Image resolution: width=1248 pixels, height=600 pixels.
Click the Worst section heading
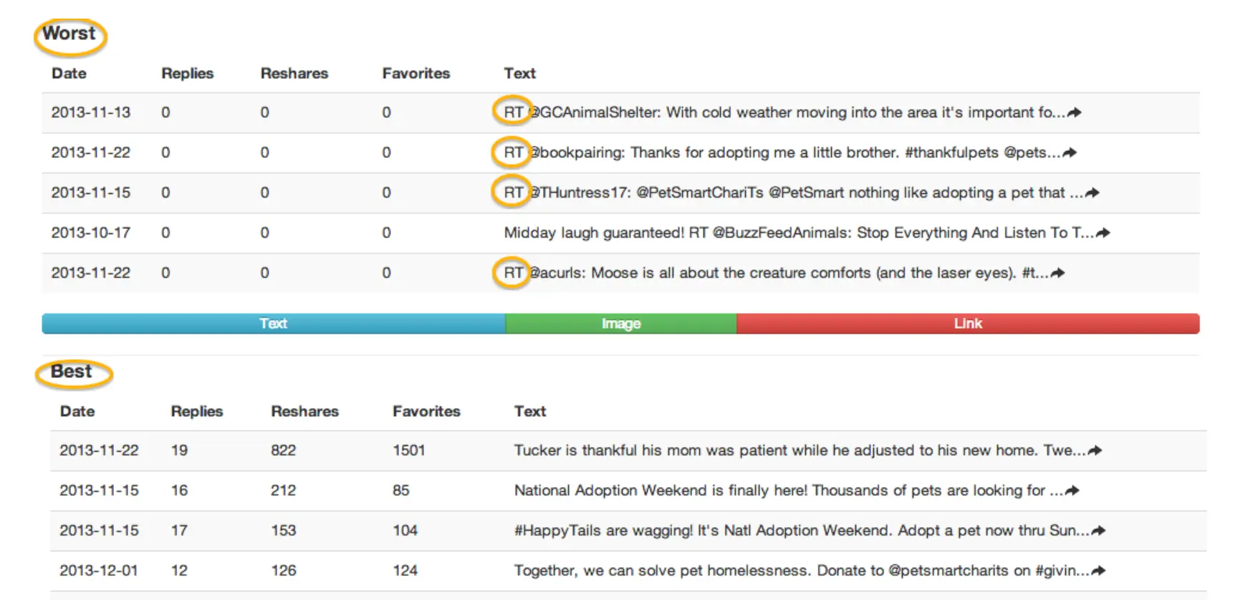[x=69, y=34]
